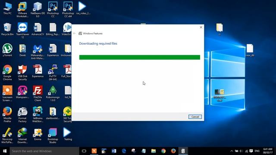Open the clock showing 6:41 AM

coord(267,151)
